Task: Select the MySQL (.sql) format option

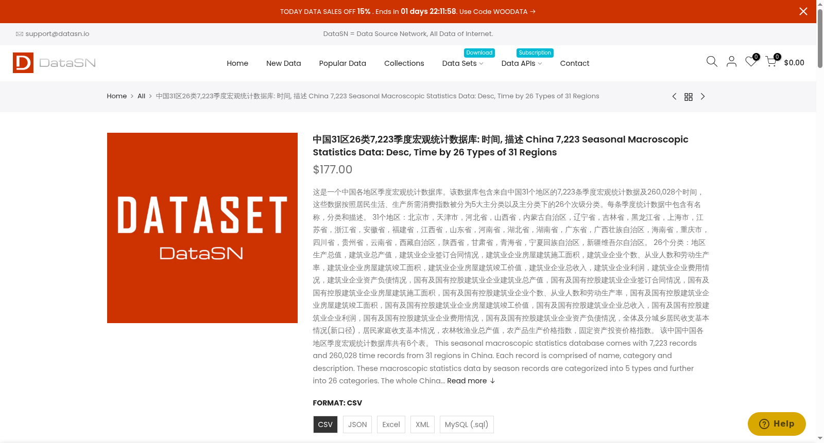Action: (x=467, y=424)
